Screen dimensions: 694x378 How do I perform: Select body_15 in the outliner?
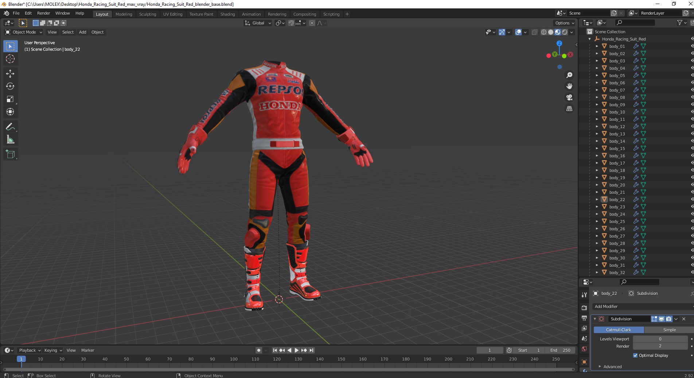click(x=617, y=148)
